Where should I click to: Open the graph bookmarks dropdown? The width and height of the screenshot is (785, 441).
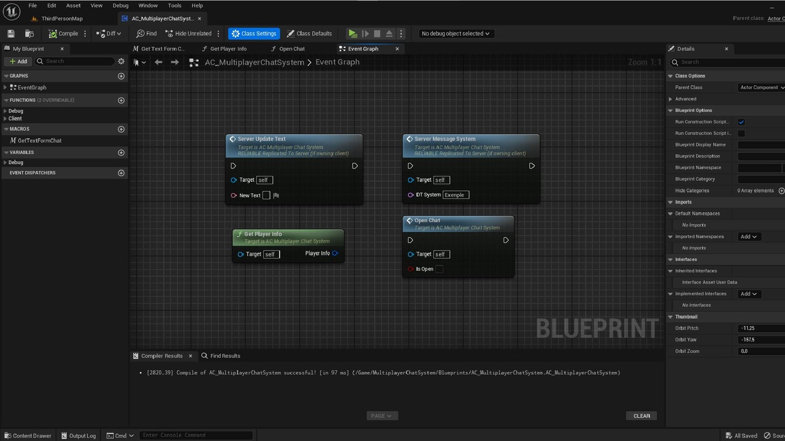coord(140,62)
